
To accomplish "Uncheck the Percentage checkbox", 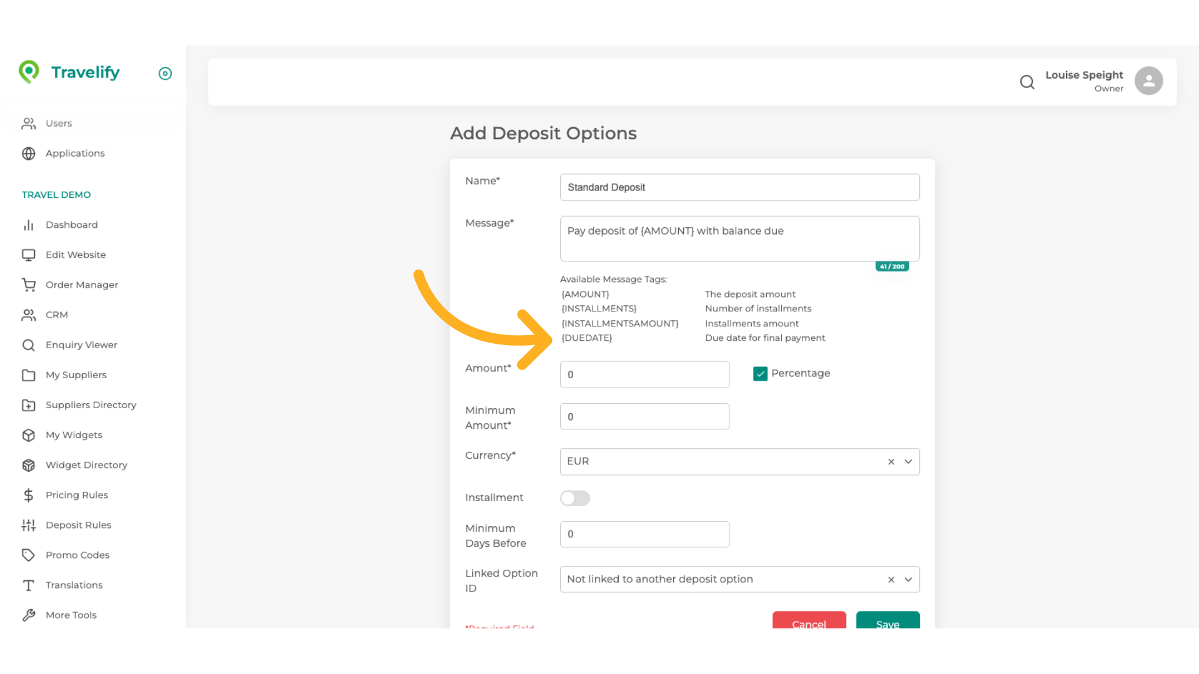I will tap(760, 373).
